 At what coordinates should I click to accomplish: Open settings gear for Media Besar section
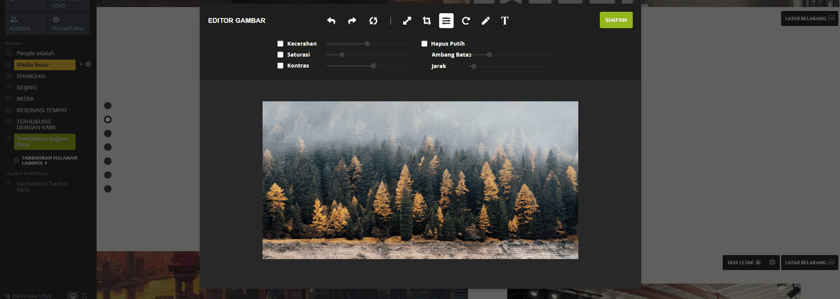(x=88, y=64)
